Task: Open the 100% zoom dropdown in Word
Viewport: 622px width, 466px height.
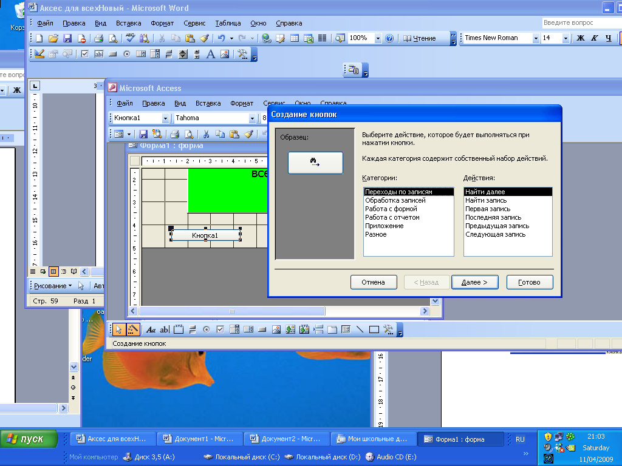Action: (378, 38)
